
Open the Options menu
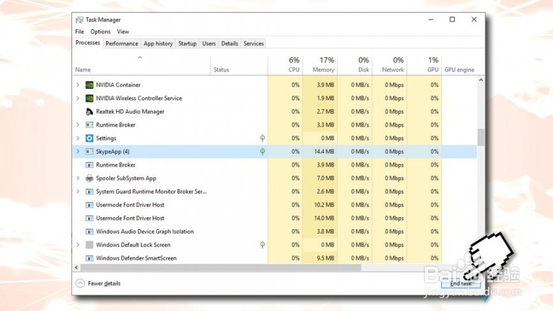(x=100, y=32)
